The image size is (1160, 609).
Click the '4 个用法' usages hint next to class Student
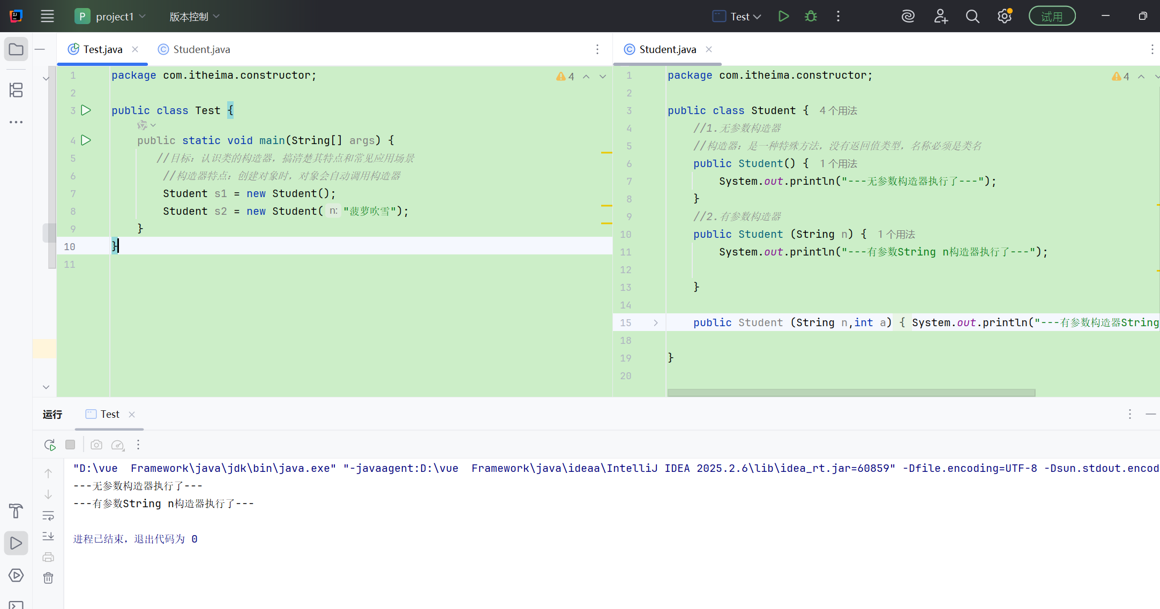point(838,111)
